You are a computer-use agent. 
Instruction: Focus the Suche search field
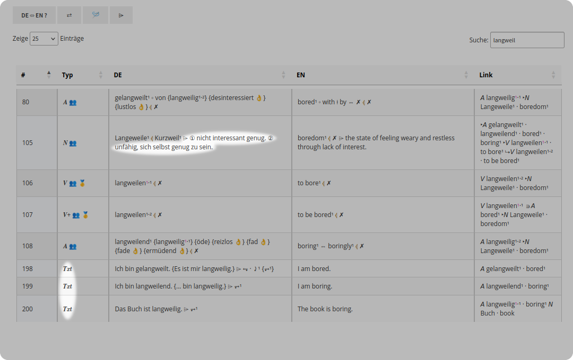tap(527, 40)
